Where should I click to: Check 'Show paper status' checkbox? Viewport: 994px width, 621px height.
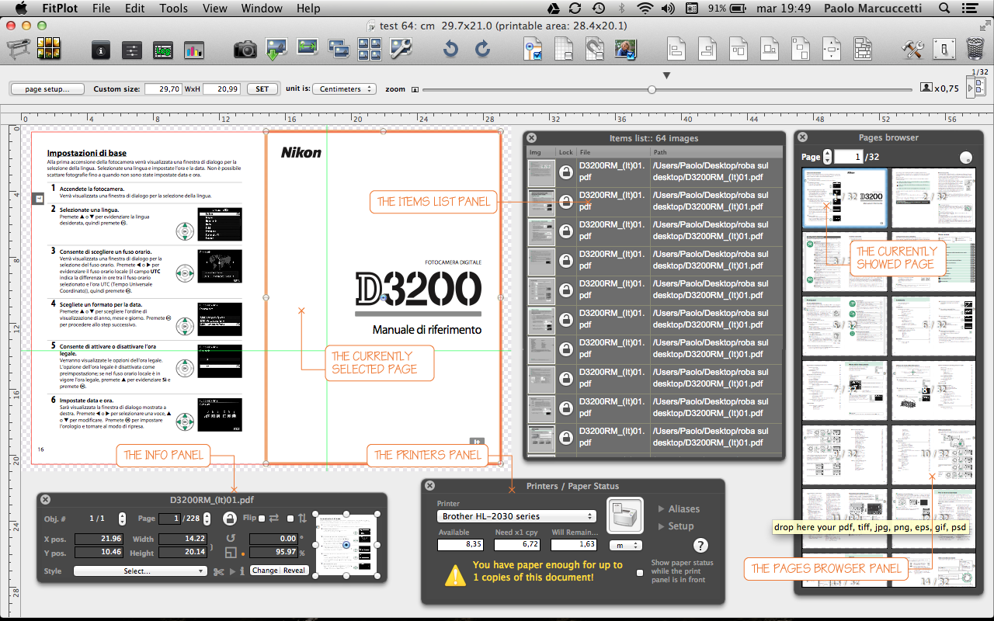tap(640, 573)
